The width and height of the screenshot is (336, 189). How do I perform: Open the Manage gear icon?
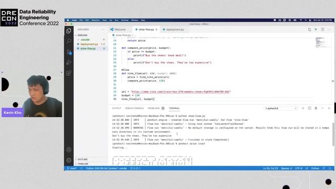(69, 160)
